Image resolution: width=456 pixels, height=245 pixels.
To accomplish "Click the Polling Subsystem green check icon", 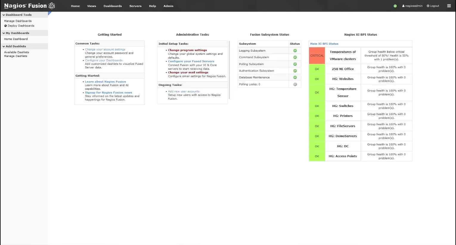I will pyautogui.click(x=295, y=64).
